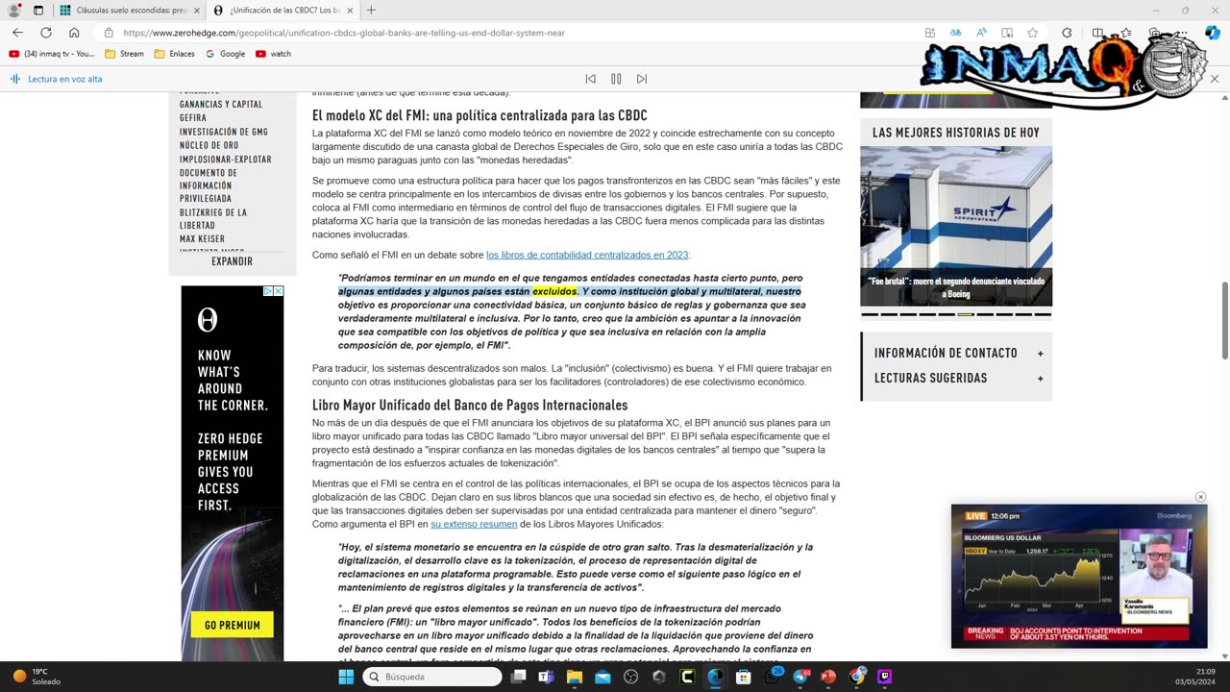This screenshot has height=692, width=1230.
Task: Click the page vertical scrollbar thumb
Action: coord(1223,319)
